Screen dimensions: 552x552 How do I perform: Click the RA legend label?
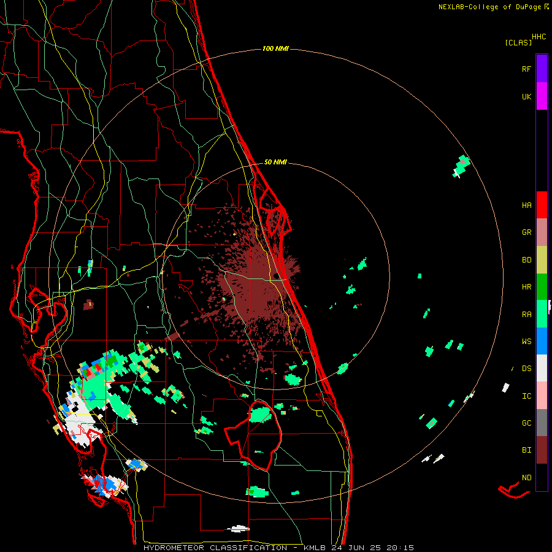(526, 314)
